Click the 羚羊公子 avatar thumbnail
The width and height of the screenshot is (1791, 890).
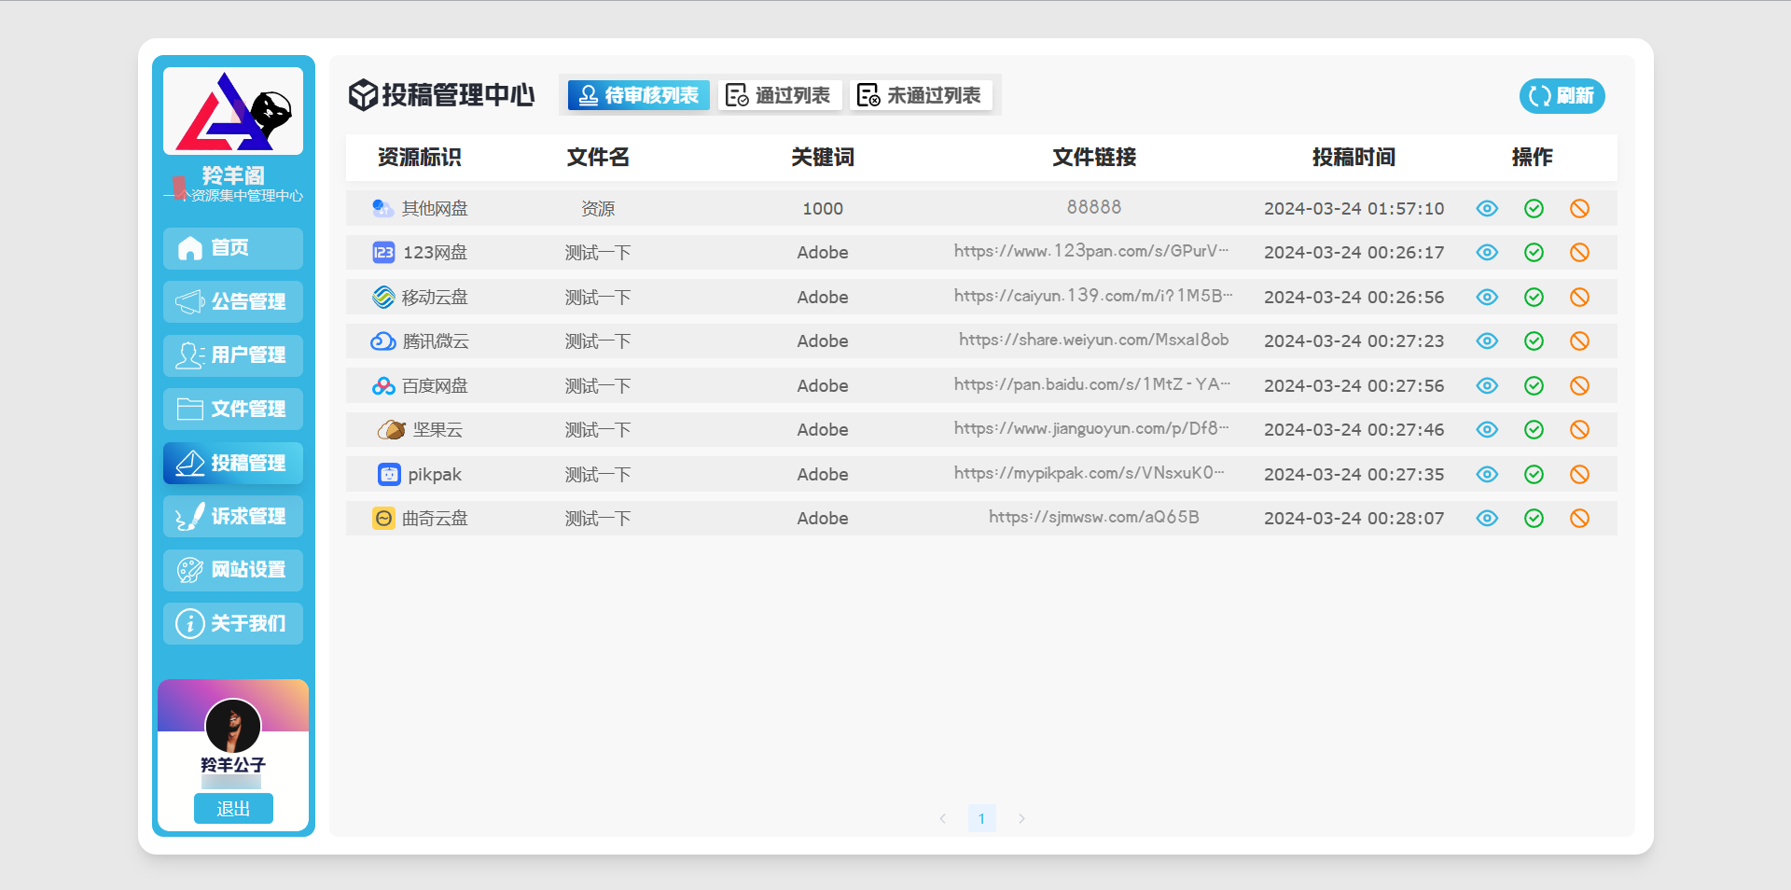(x=232, y=727)
